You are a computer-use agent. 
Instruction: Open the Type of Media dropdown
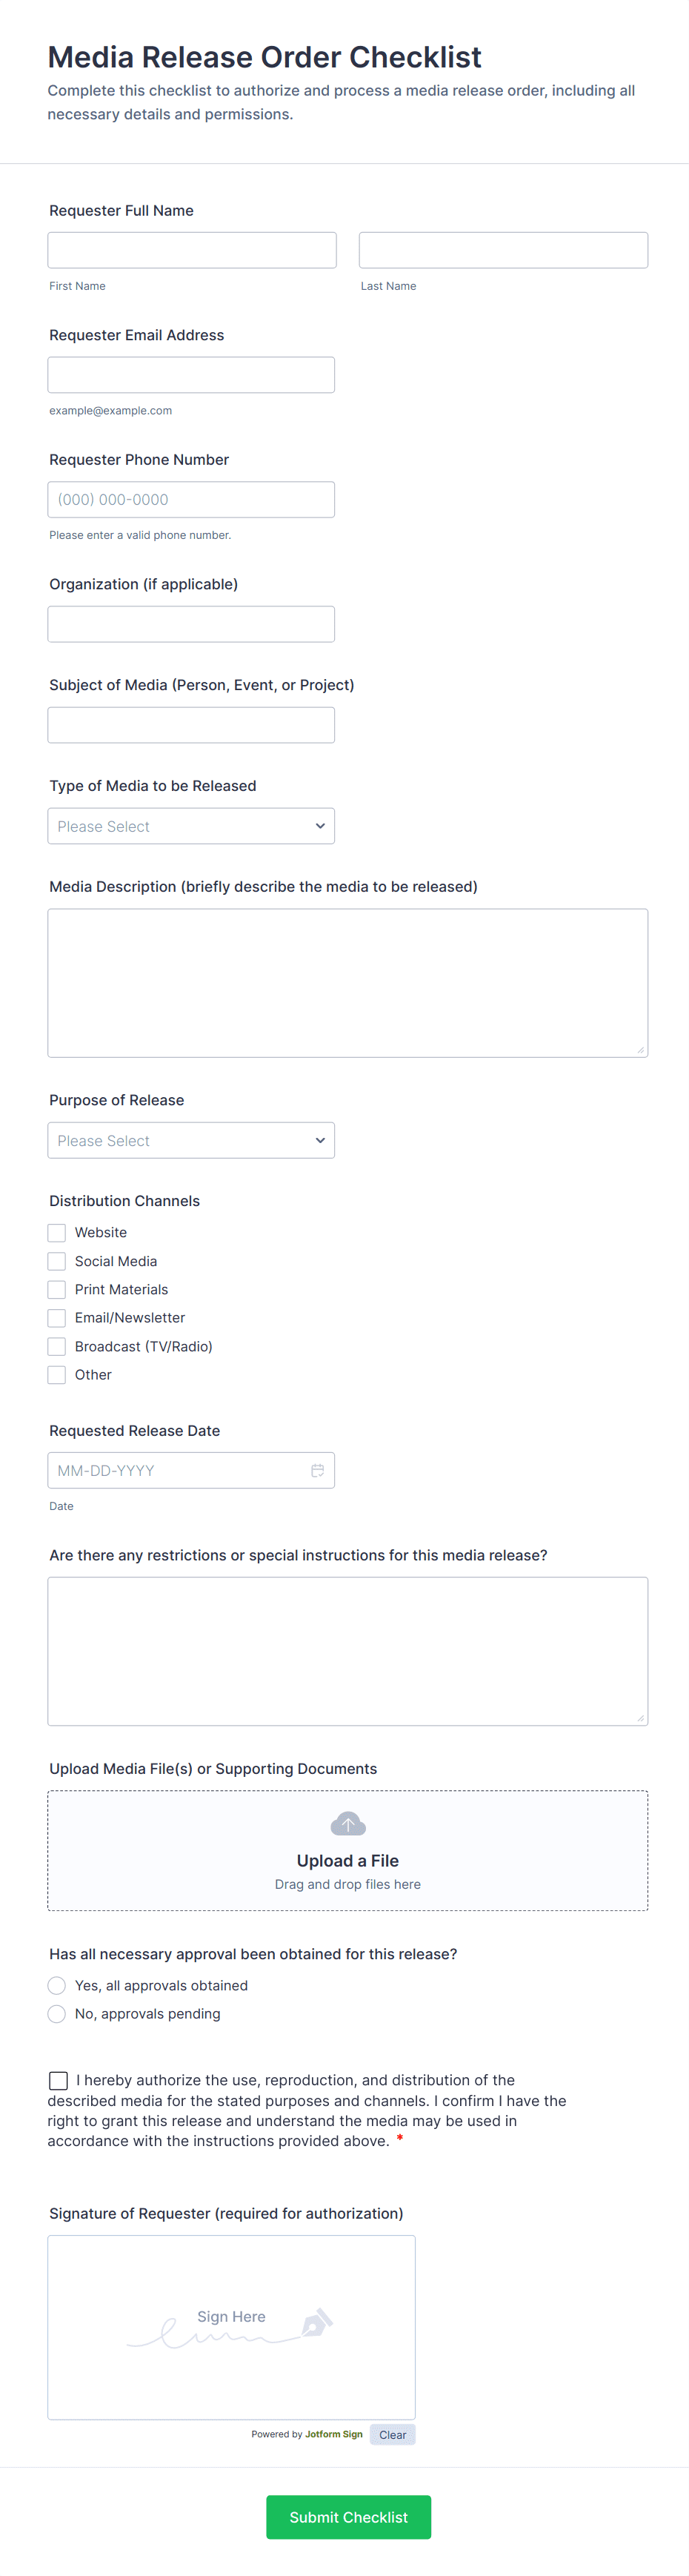coord(191,826)
